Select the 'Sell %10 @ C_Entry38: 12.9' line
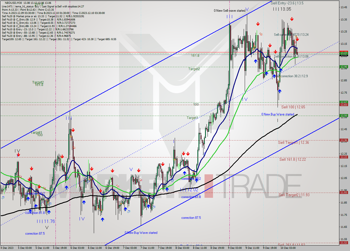Viewport: 350px width, 251px height. [x=19, y=19]
